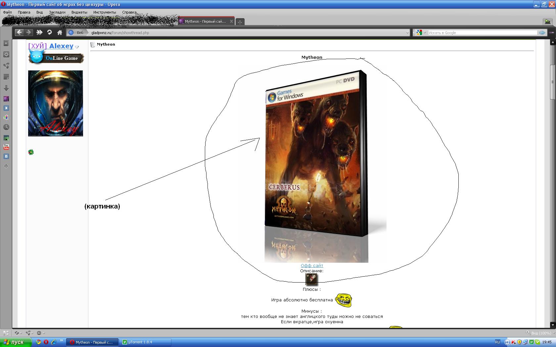This screenshot has height=347, width=556.
Task: Open the Инструменты menu
Action: (x=105, y=12)
